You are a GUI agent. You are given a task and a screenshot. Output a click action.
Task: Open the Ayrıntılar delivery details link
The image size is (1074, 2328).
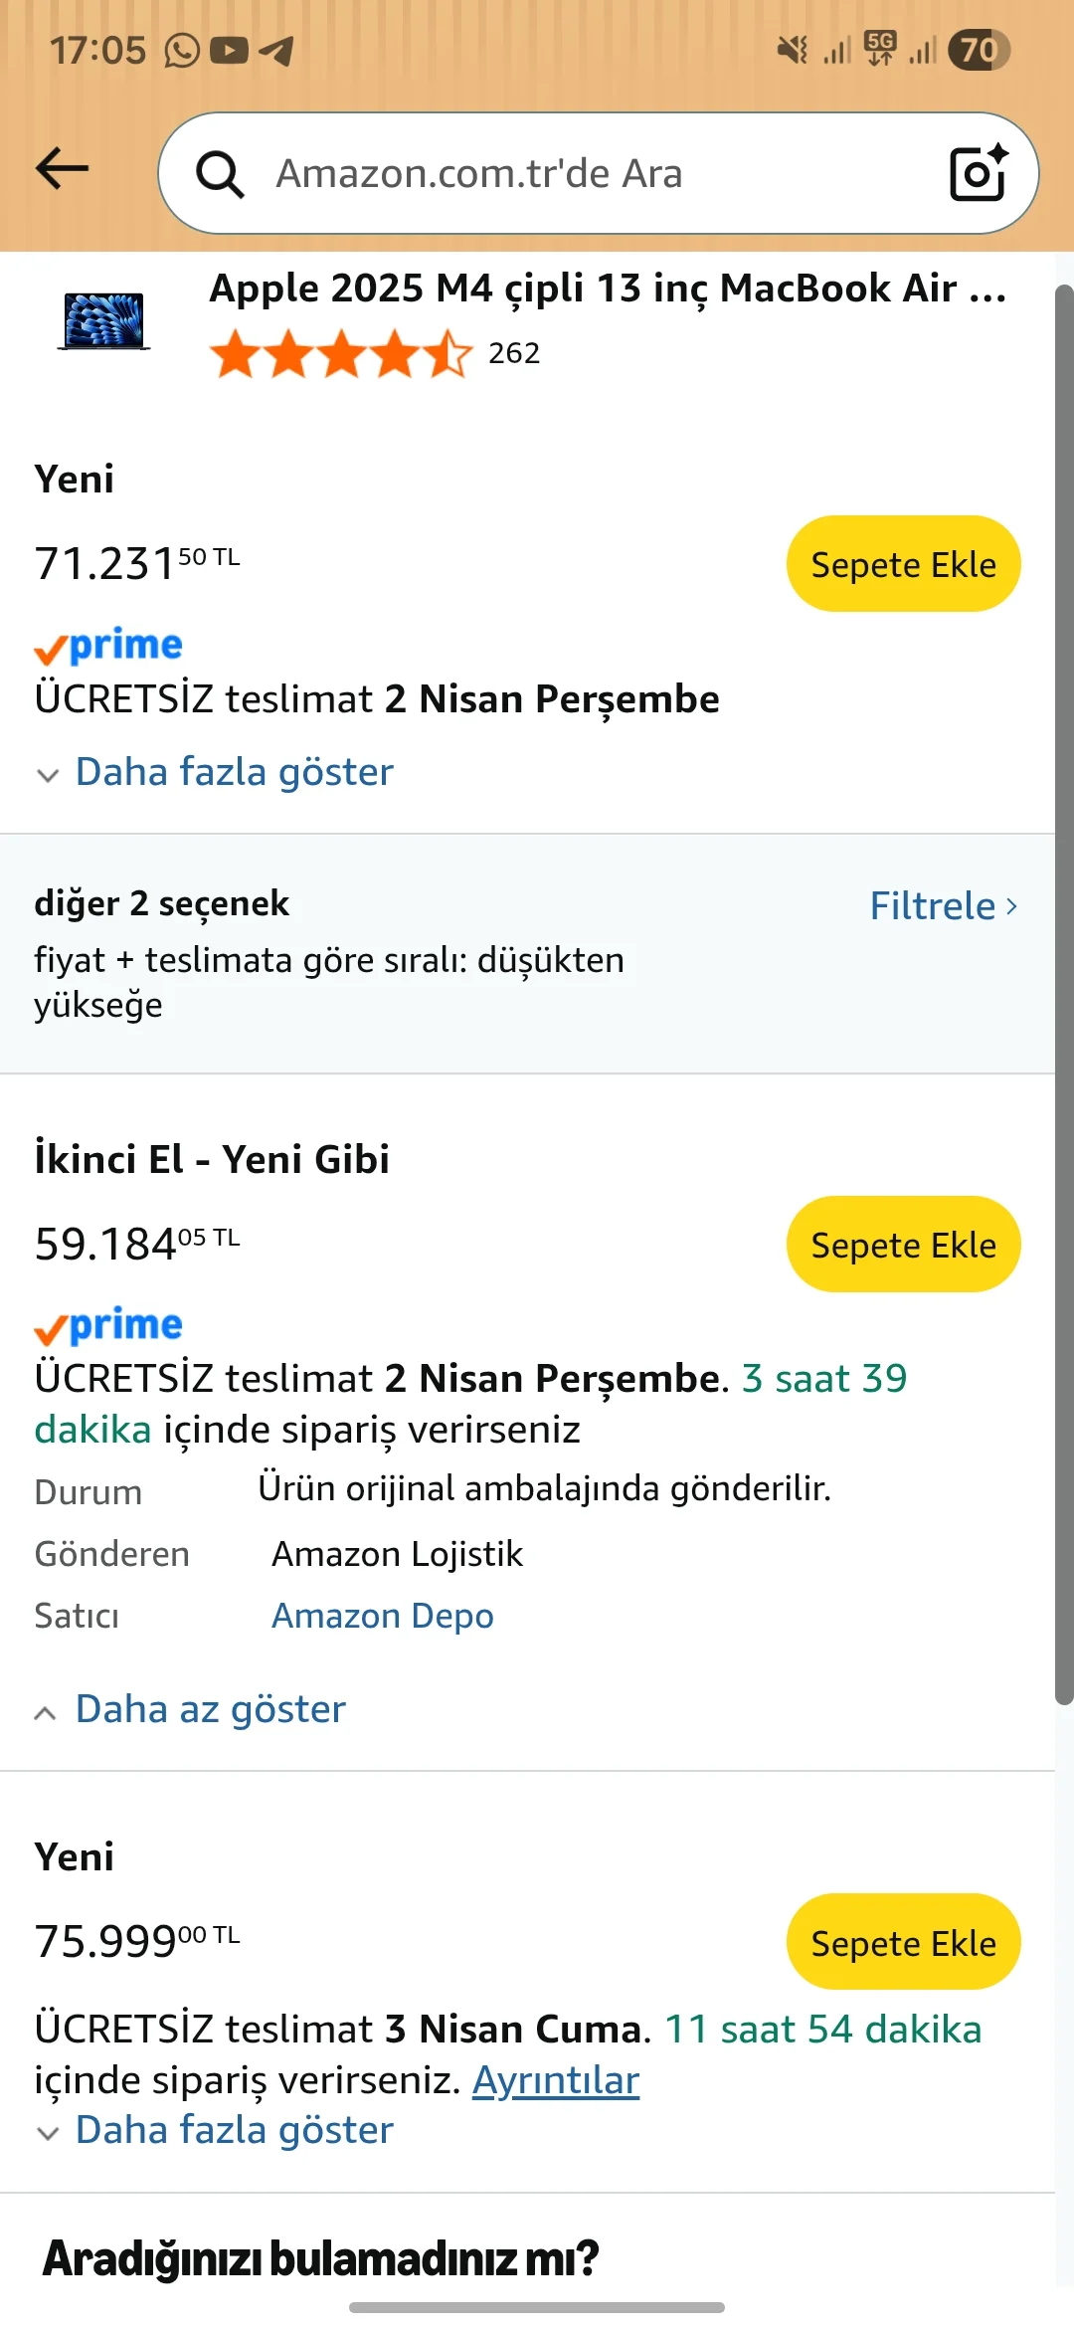[555, 2080]
